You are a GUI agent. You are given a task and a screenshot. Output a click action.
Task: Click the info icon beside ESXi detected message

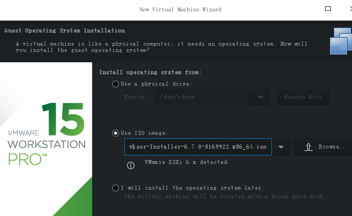pos(130,166)
